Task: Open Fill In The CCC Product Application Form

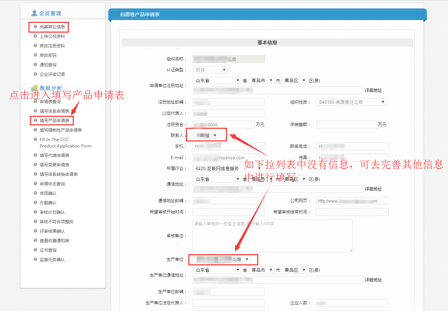Action: point(65,143)
